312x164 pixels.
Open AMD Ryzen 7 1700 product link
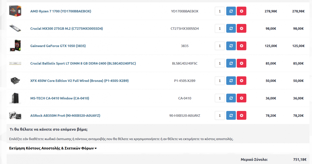click(x=61, y=11)
